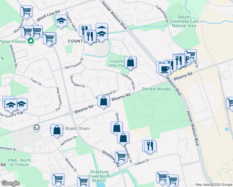This screenshot has width=233, height=187.
Task: Open the Google logo link
Action: click(x=10, y=183)
